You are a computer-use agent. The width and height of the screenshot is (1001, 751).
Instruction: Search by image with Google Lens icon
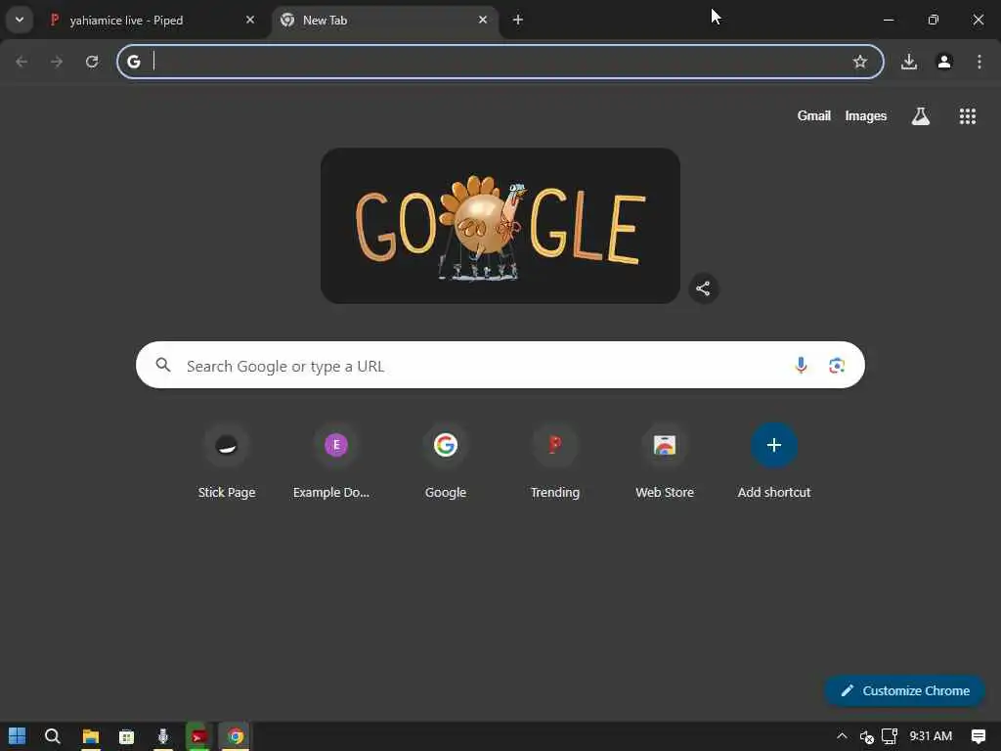tap(837, 366)
